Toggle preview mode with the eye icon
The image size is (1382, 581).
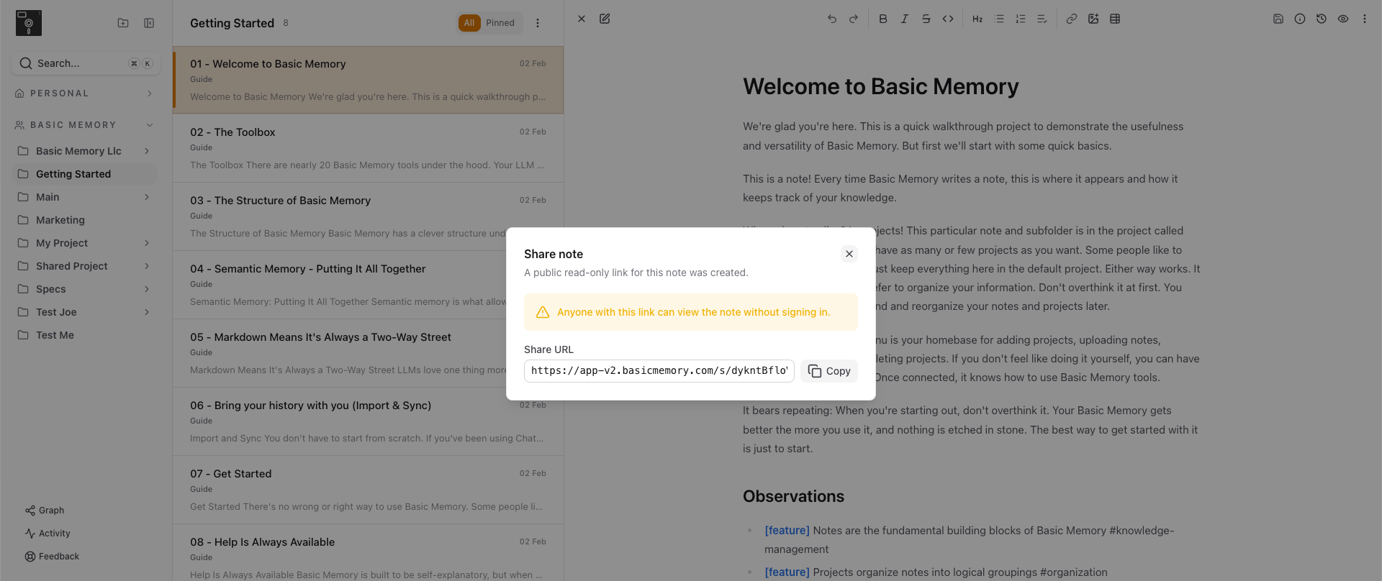1343,19
